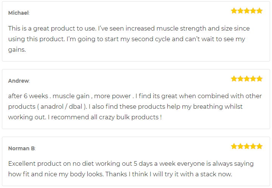
Task: Click the first star in Michael's rating
Action: (234, 11)
